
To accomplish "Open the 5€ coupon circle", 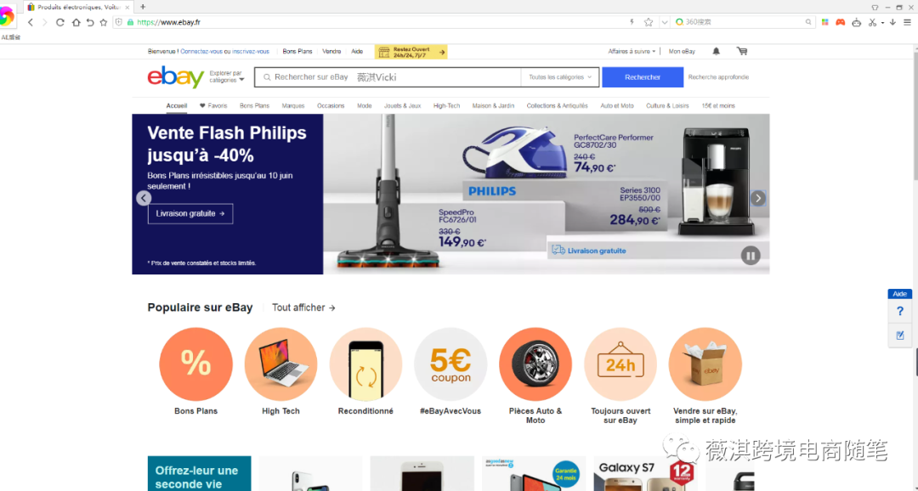I will (450, 364).
